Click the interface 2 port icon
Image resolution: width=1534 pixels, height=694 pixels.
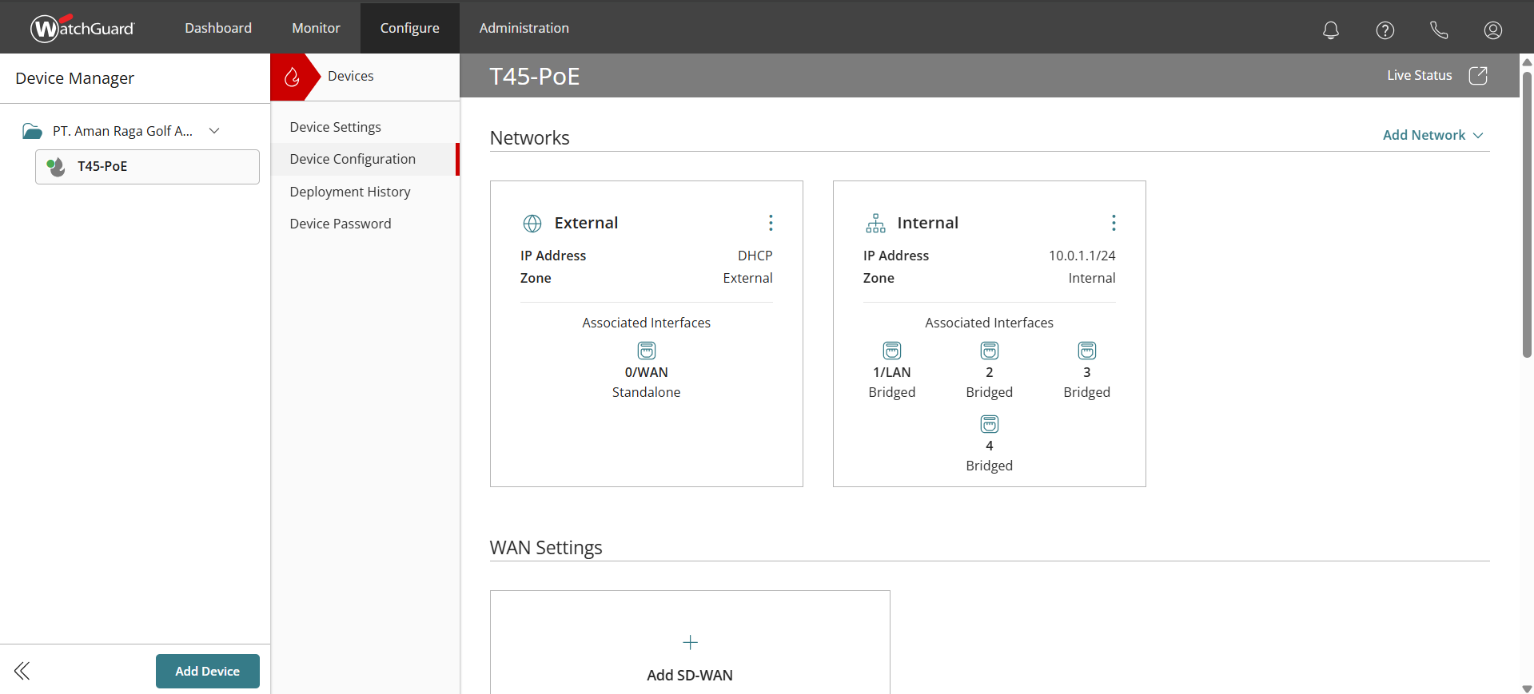[x=990, y=351]
